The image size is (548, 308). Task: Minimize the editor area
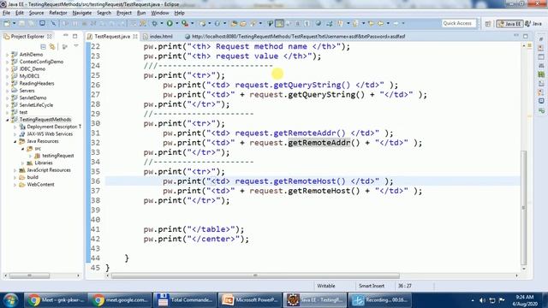(516, 36)
